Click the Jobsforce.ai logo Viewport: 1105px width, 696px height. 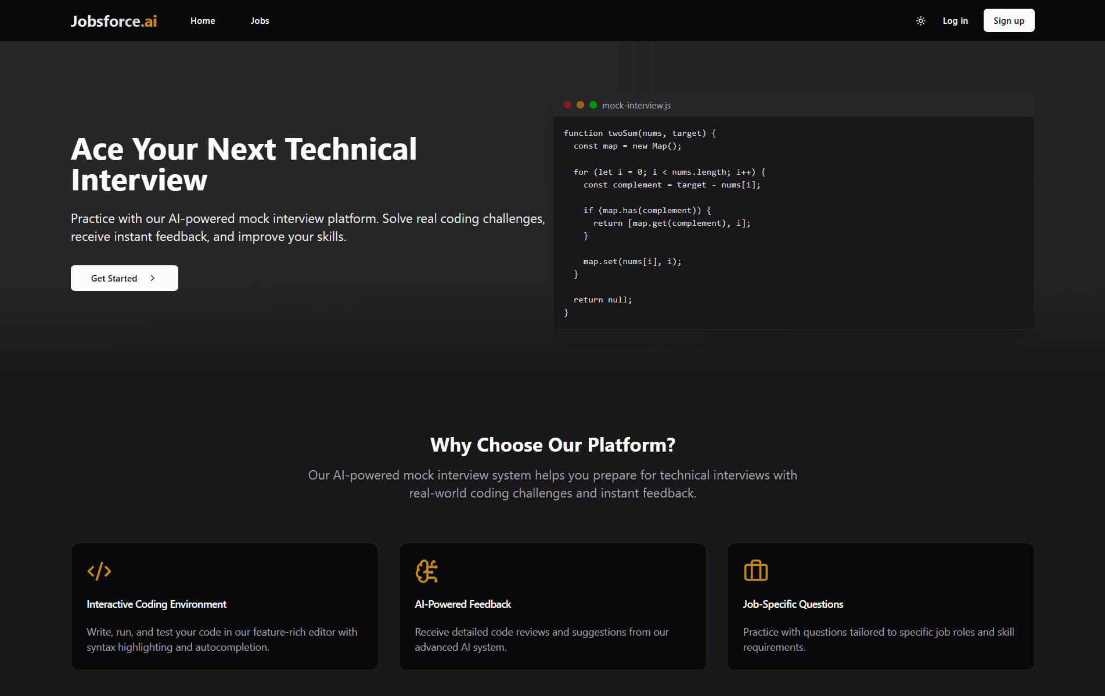pos(114,21)
